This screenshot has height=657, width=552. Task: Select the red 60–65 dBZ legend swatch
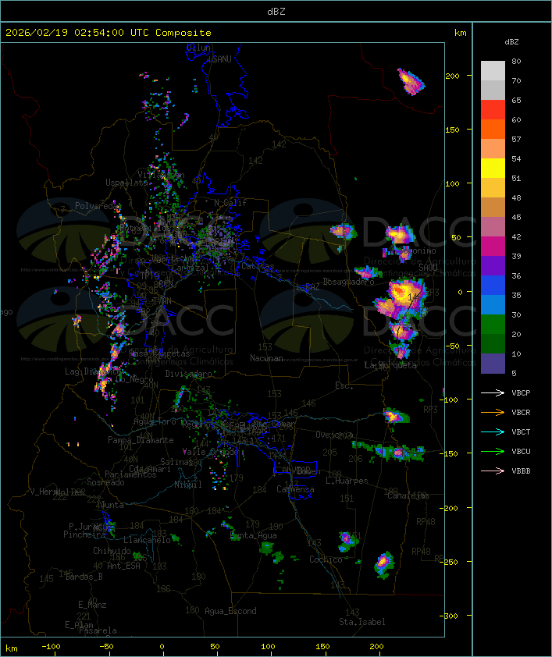[493, 109]
